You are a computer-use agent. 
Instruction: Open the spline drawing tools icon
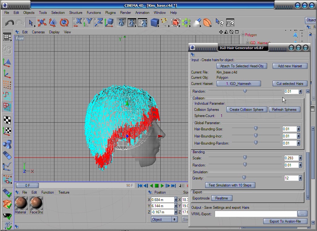[165, 23]
